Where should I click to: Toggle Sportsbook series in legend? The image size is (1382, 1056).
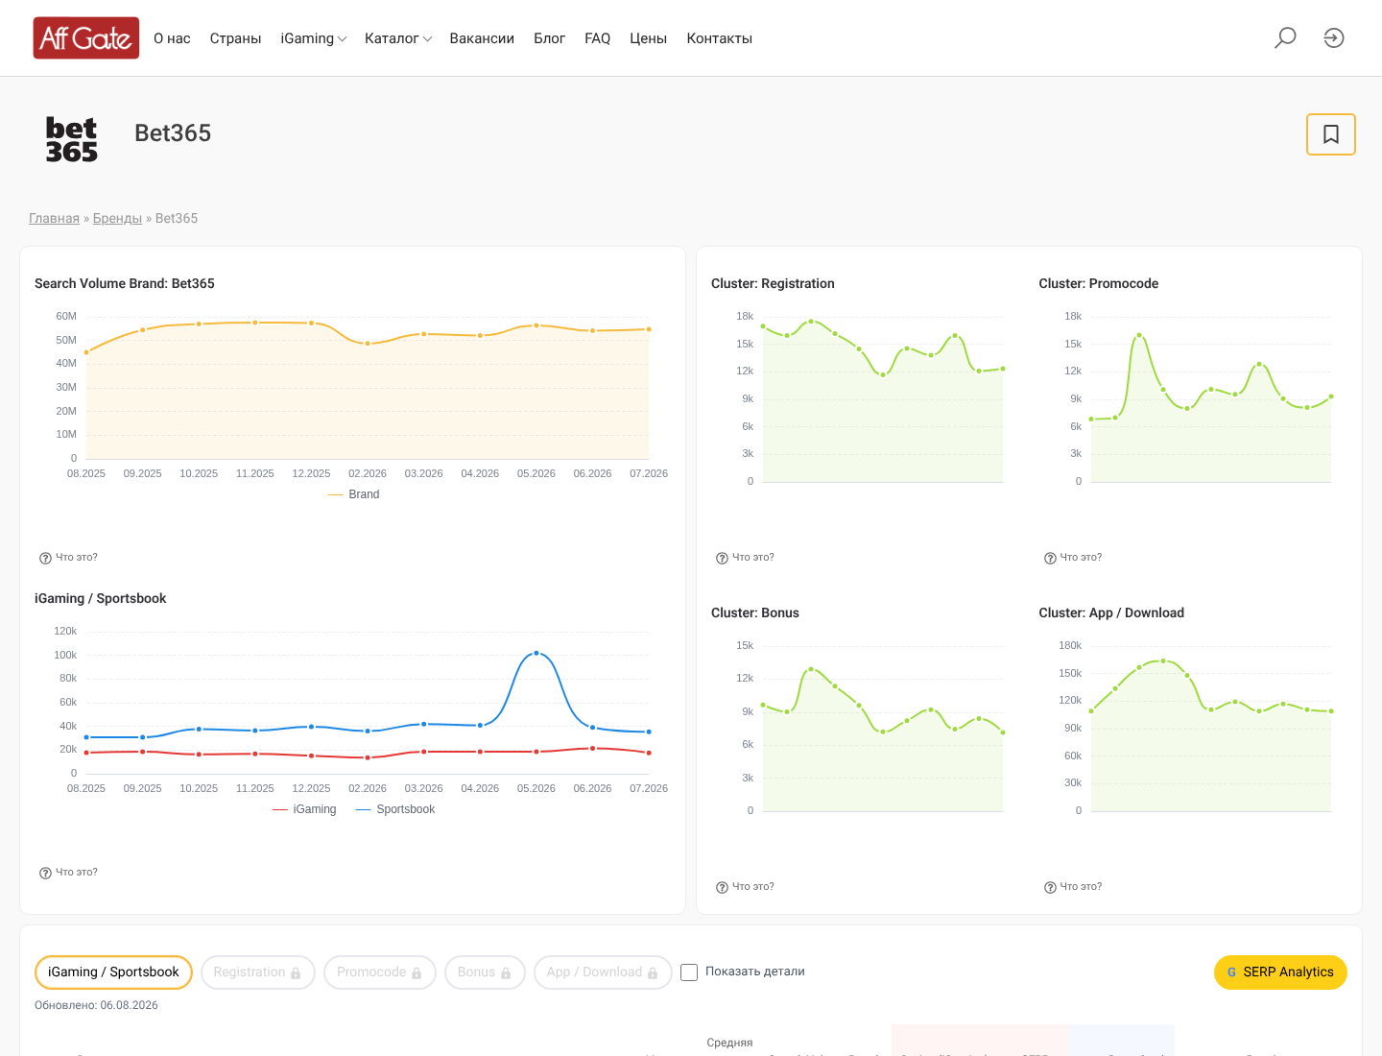[x=395, y=809]
